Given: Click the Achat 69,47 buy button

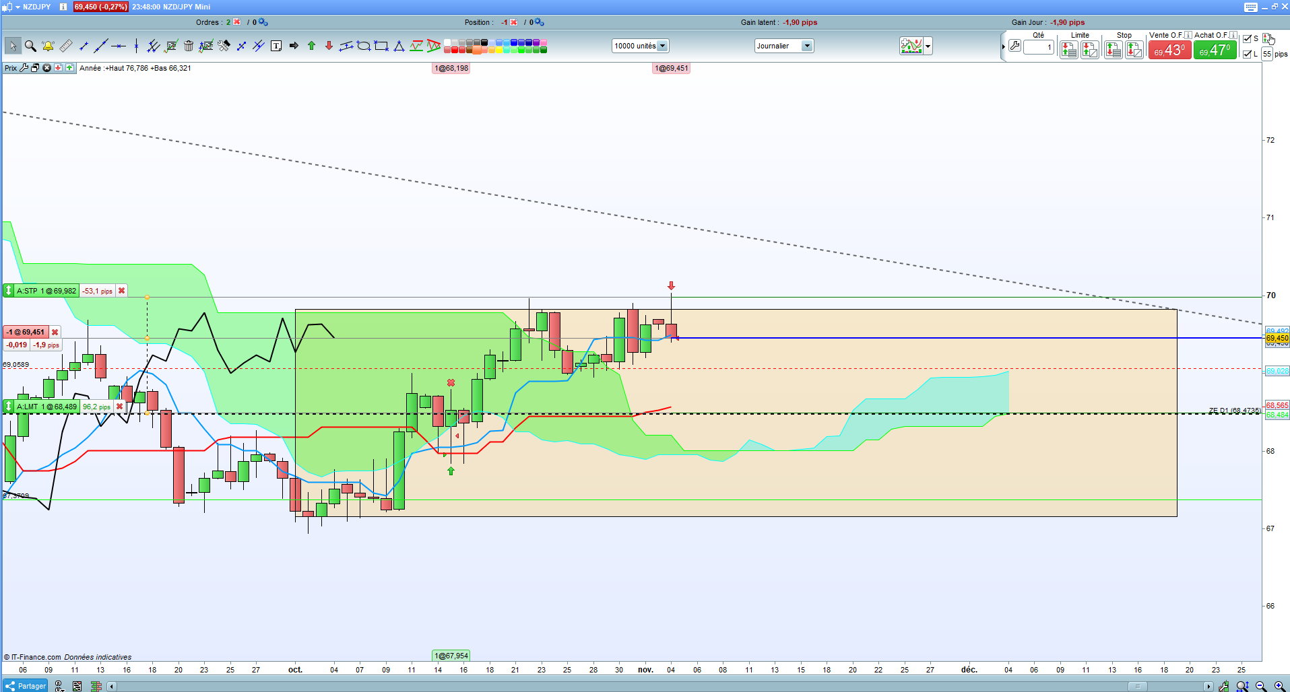Looking at the screenshot, I should [x=1215, y=50].
